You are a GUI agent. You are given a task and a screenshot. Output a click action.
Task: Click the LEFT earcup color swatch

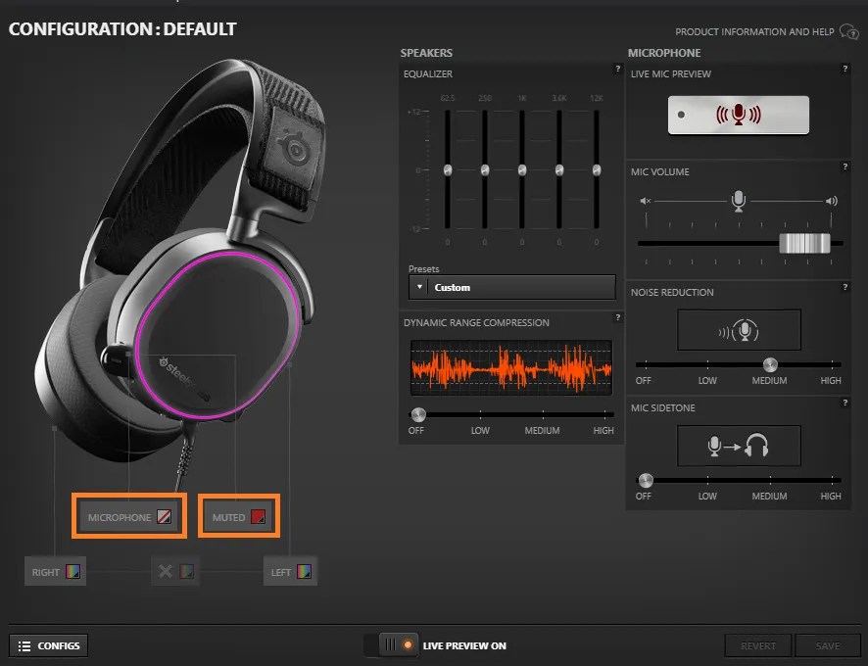pyautogui.click(x=306, y=571)
